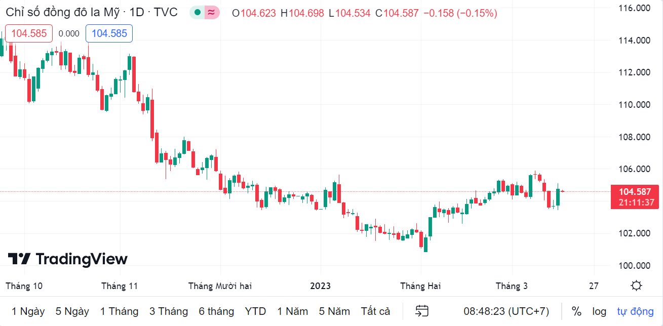Toggle percent scale mode
Viewport: 663px width, 326px height.
click(x=576, y=311)
